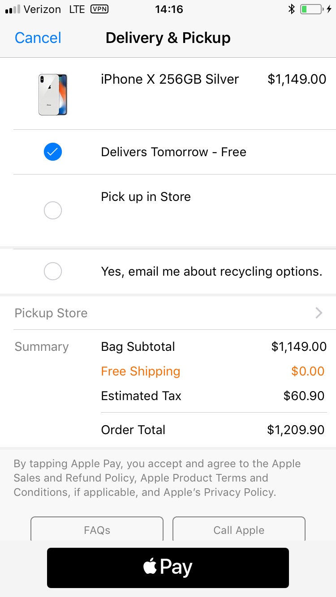Select the Delivers Tomorrow radio option
Image resolution: width=336 pixels, height=597 pixels.
[53, 152]
